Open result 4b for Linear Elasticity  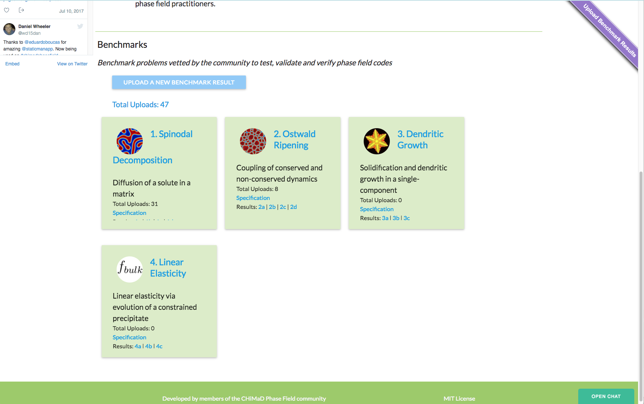click(148, 346)
